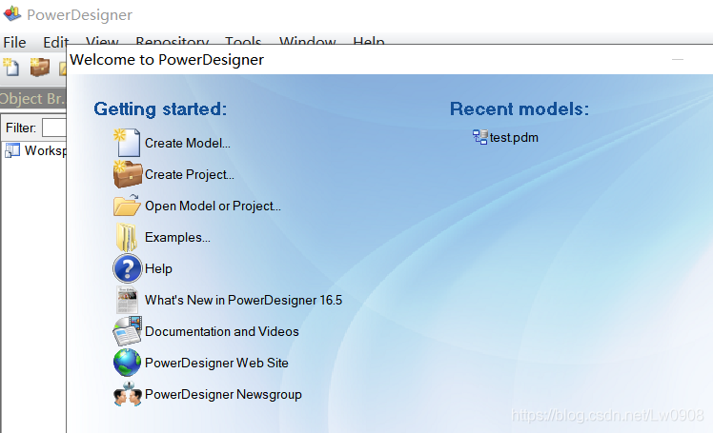Viewport: 713px width, 433px height.
Task: Click the Help link in Getting started
Action: (x=158, y=268)
